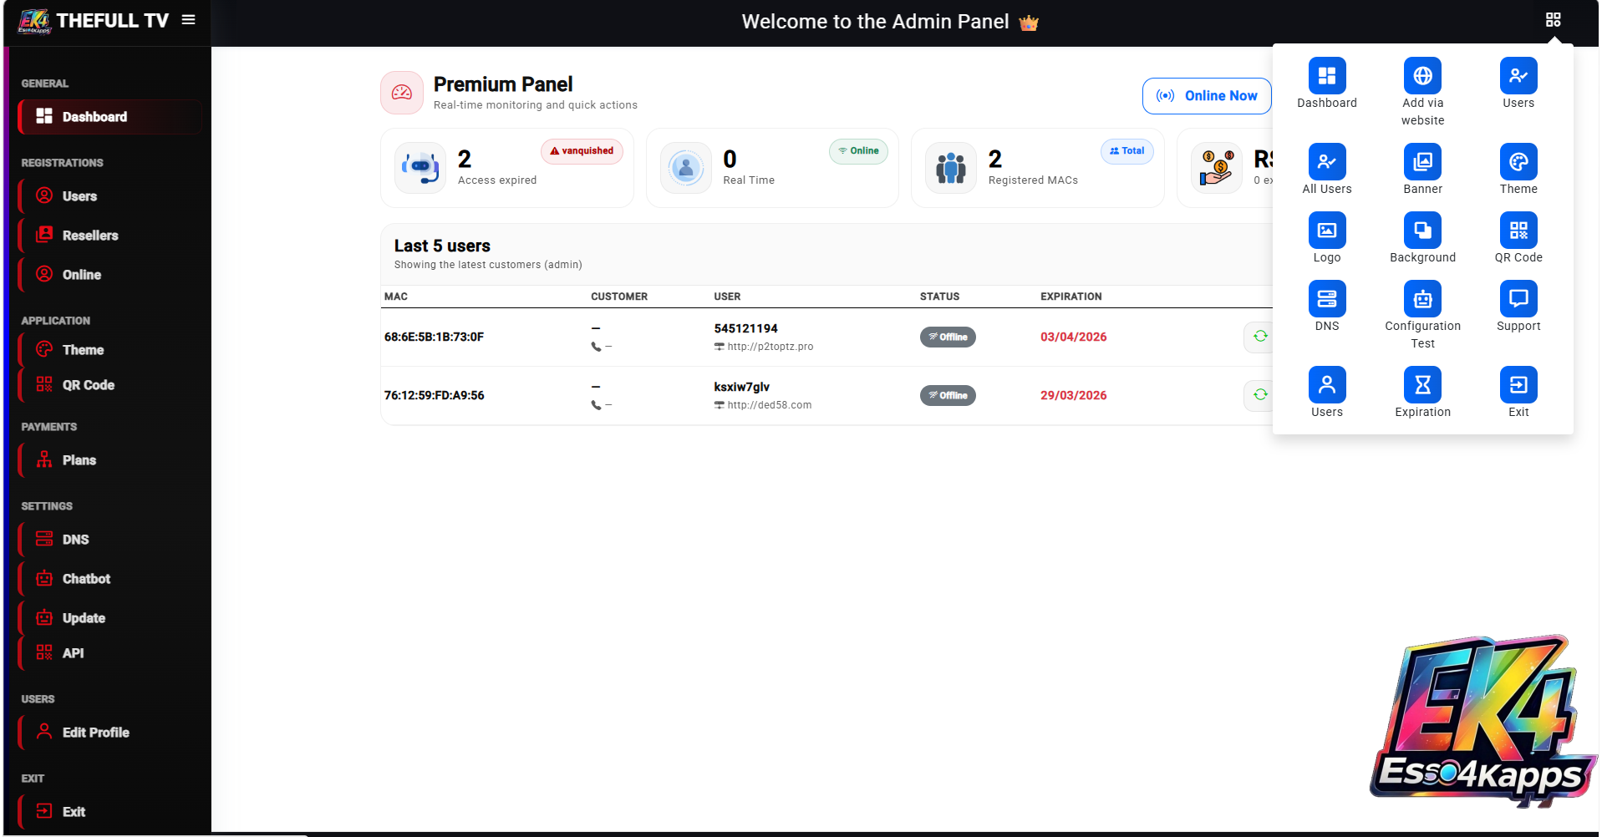Open Support chat icon in quick menu
The image size is (1602, 837).
[x=1518, y=299]
